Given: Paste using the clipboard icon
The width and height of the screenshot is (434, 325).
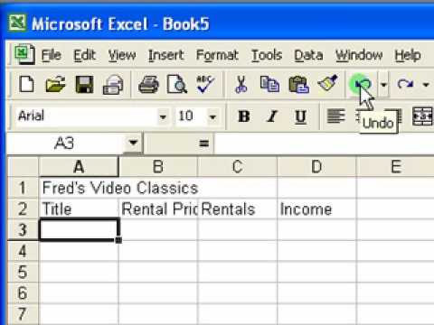Looking at the screenshot, I should pyautogui.click(x=298, y=84).
